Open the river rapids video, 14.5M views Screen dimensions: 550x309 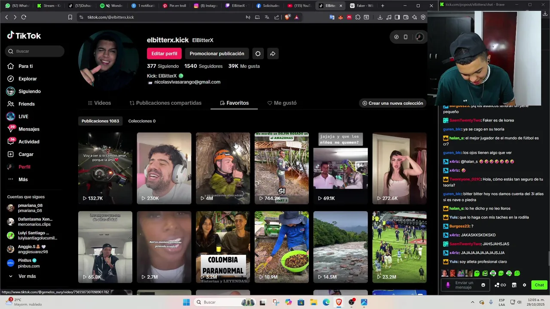[x=340, y=247]
